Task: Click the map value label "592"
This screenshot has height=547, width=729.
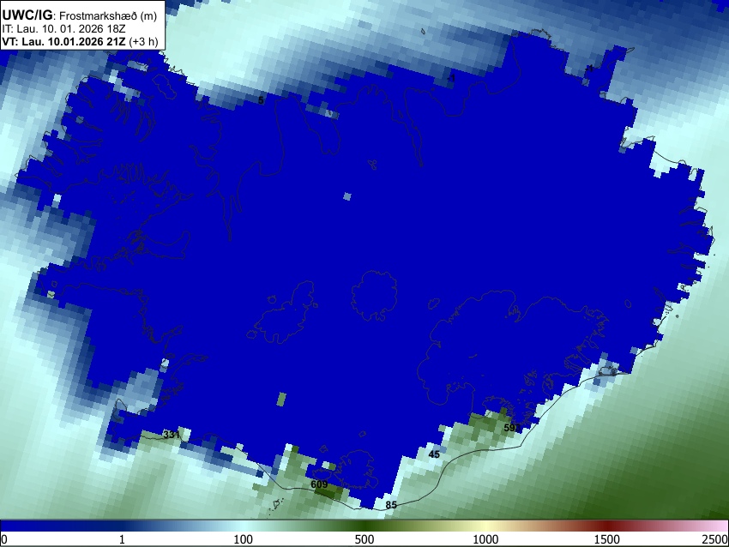Action: coord(512,428)
